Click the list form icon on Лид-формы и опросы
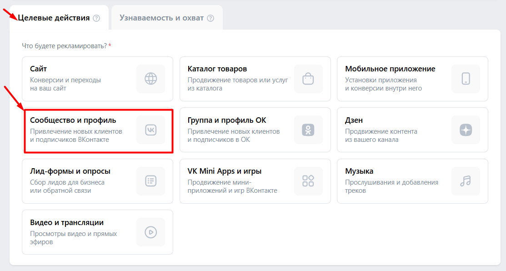The height and width of the screenshot is (271, 506). pyautogui.click(x=150, y=181)
